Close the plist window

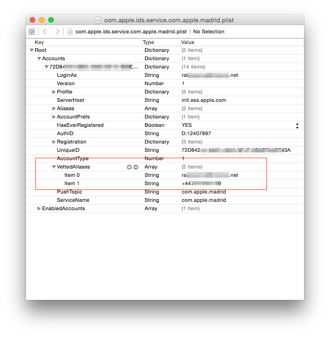pyautogui.click(x=32, y=20)
